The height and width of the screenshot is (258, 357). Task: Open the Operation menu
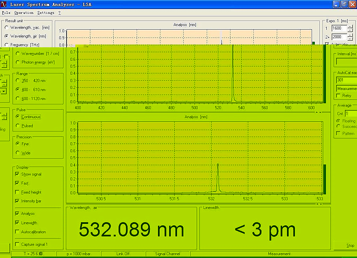(24, 13)
